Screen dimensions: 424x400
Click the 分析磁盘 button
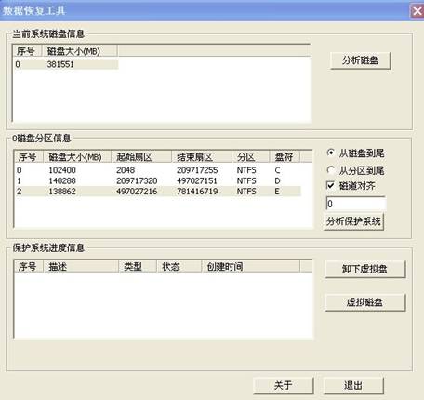(x=360, y=60)
